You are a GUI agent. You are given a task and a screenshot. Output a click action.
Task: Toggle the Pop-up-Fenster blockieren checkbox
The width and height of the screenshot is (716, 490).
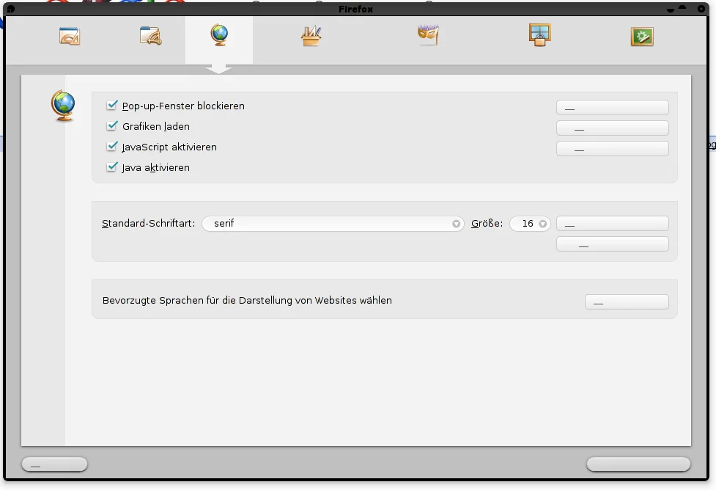112,106
